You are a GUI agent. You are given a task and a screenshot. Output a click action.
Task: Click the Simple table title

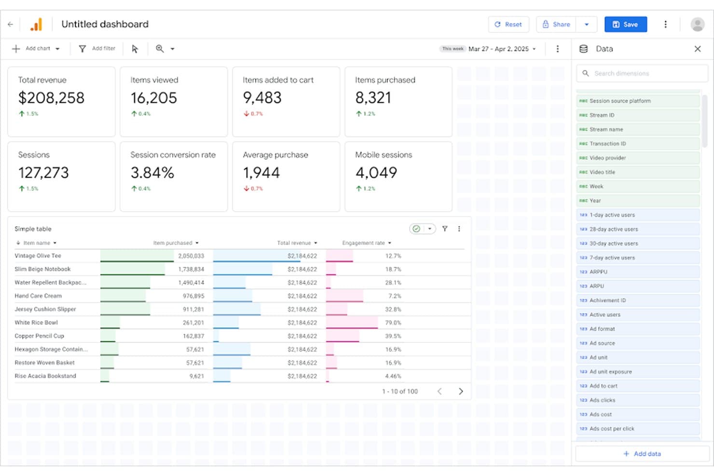(33, 229)
